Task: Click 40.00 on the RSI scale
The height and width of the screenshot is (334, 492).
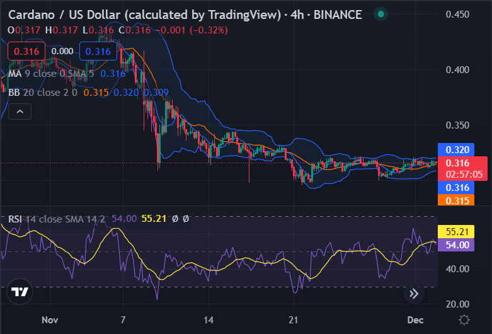Action: tap(457, 269)
